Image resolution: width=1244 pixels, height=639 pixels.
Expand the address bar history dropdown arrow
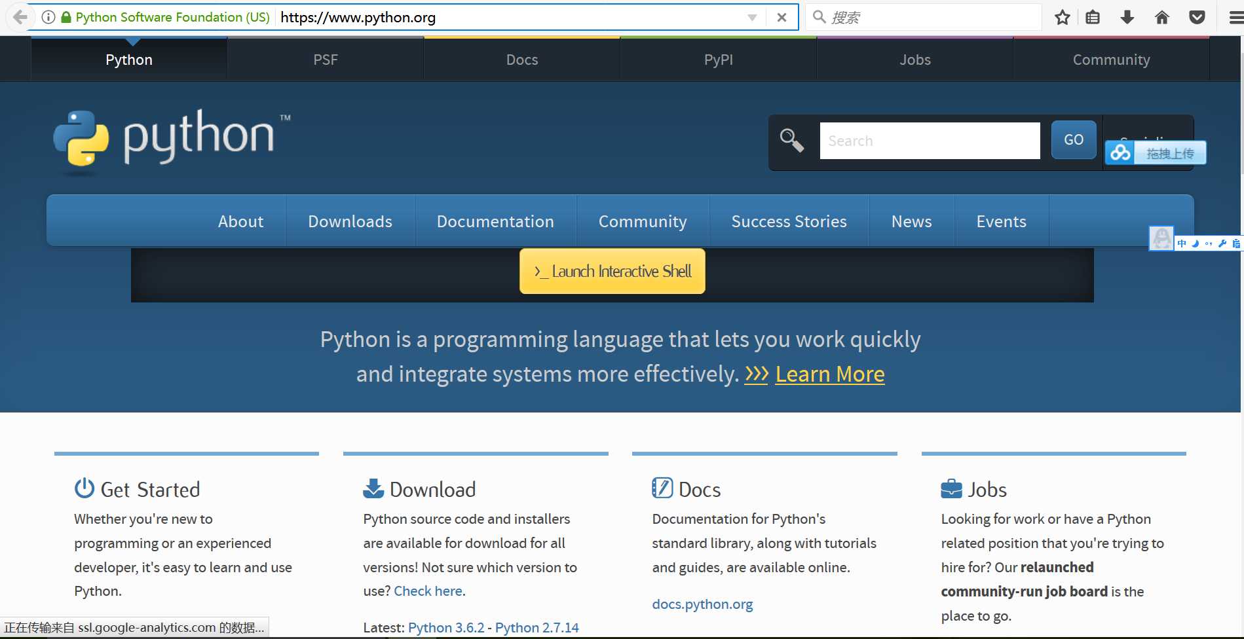point(753,18)
